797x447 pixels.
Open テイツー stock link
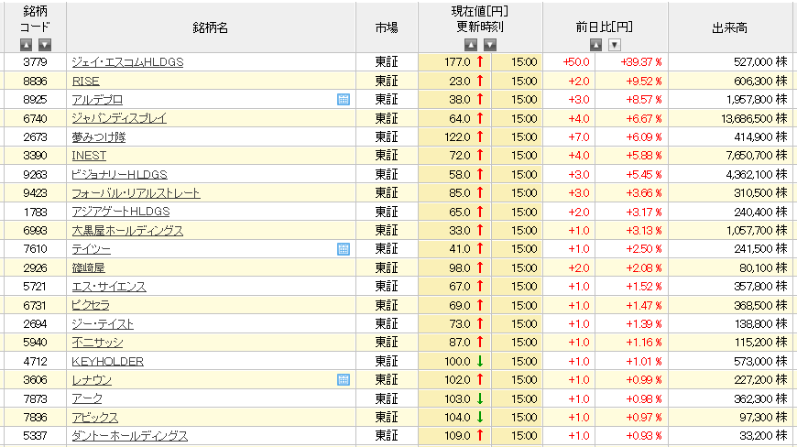91,249
